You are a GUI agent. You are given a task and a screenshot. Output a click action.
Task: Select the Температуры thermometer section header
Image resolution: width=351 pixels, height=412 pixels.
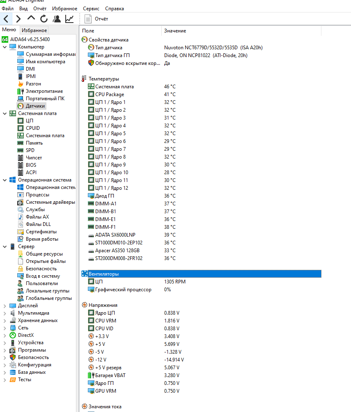click(100, 79)
